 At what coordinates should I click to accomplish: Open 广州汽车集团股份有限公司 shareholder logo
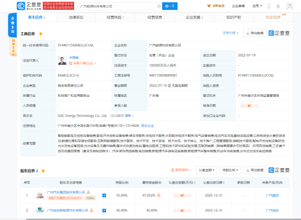(40, 195)
